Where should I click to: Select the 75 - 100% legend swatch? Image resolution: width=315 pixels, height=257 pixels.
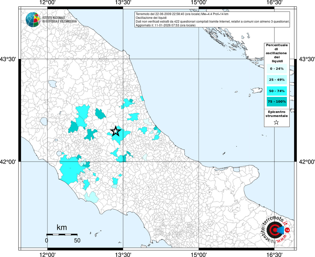277,102
